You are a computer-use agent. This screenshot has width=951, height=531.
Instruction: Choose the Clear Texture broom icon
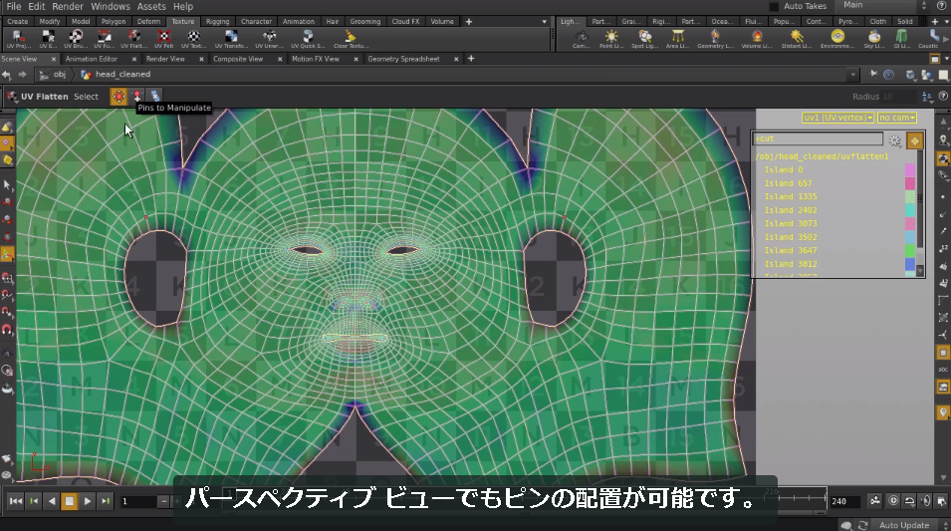350,39
